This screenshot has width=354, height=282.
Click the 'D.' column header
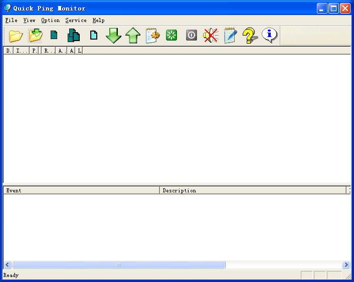click(9, 51)
